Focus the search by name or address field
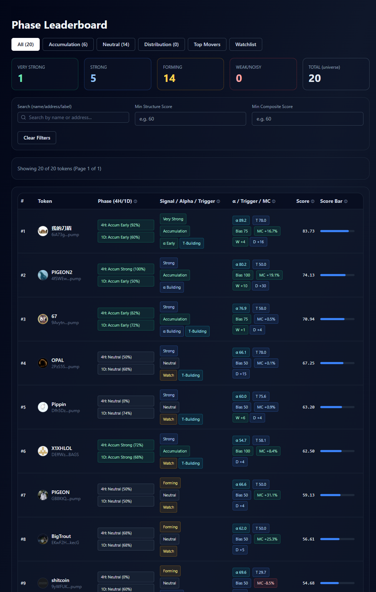This screenshot has width=376, height=592. pyautogui.click(x=73, y=117)
